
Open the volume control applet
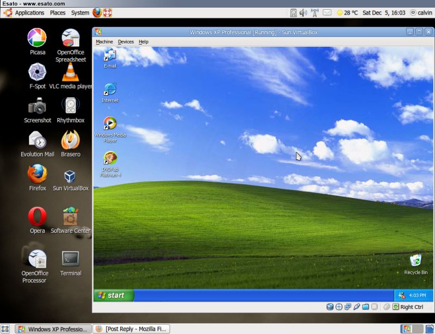pos(303,13)
